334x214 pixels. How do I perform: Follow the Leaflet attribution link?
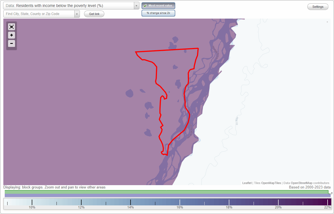247,183
